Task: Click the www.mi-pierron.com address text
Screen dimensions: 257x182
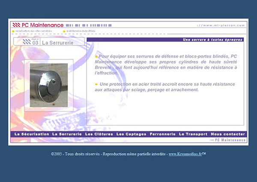Action: 221,25
